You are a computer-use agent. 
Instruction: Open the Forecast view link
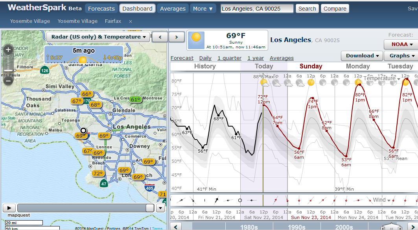182,58
